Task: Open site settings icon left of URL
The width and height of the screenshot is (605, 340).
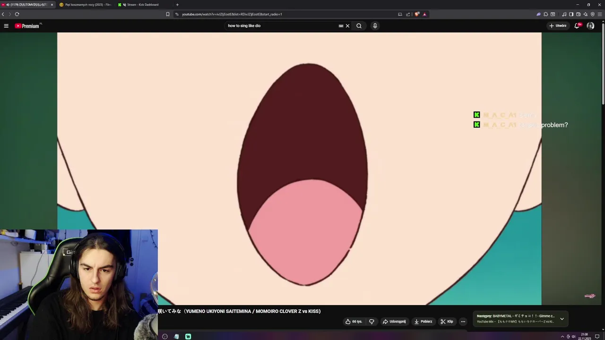Action: (177, 14)
